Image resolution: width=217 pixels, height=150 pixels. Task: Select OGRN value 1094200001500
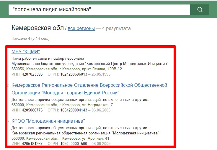(x=74, y=144)
